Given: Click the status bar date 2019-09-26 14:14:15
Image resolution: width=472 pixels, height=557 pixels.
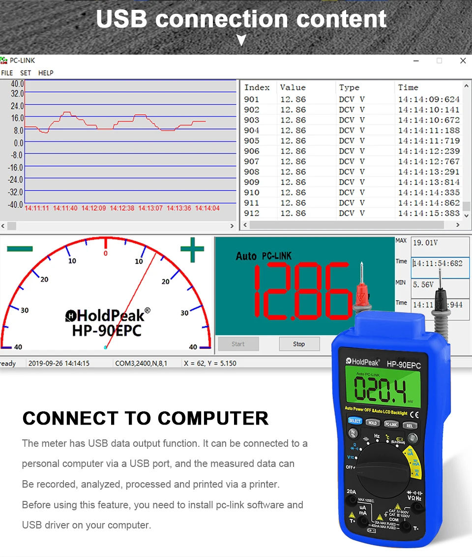Looking at the screenshot, I should tap(59, 364).
